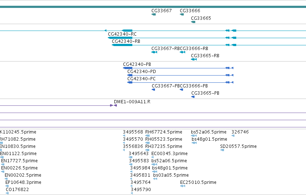Select the RH71082.5prime EST label
Screen dimensions: 306x195
click(x=18, y=139)
